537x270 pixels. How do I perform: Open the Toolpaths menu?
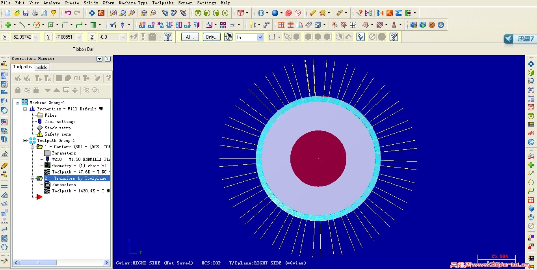coord(163,3)
